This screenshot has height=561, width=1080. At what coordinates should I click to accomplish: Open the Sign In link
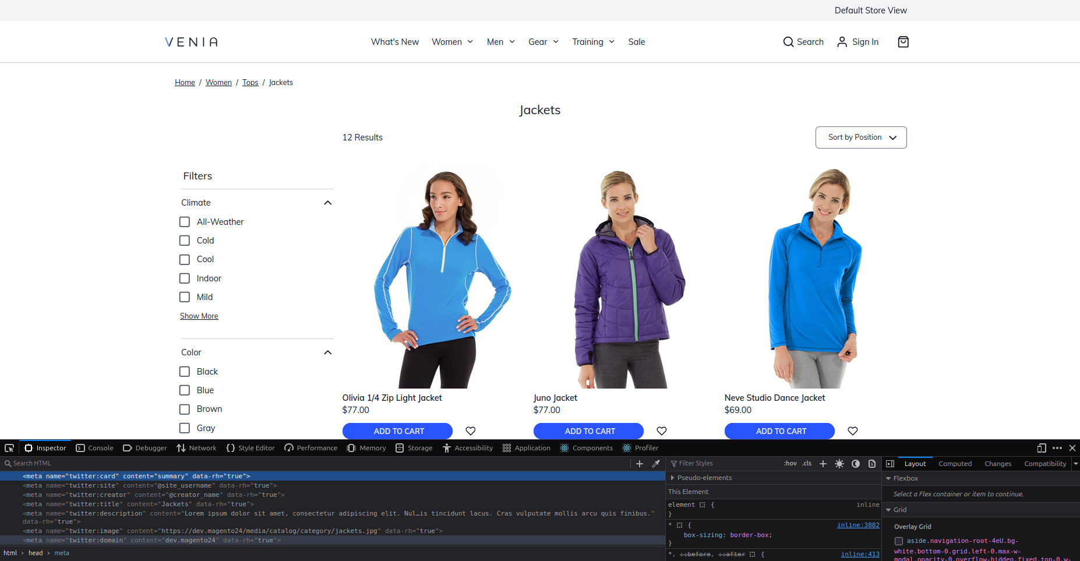point(857,42)
